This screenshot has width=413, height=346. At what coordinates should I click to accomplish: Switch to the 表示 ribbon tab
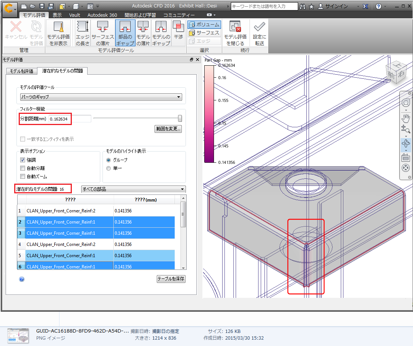pyautogui.click(x=57, y=15)
